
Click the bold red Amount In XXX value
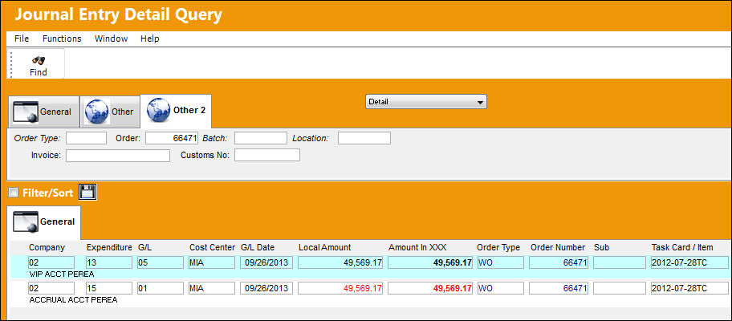[430, 288]
